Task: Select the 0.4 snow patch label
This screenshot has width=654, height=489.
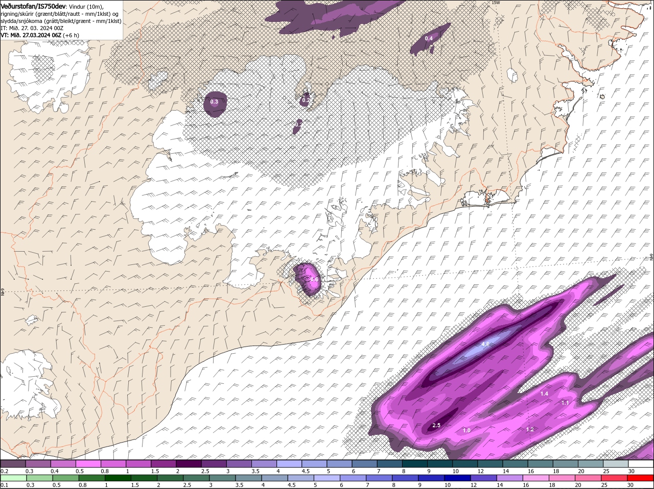Action: pyautogui.click(x=429, y=38)
